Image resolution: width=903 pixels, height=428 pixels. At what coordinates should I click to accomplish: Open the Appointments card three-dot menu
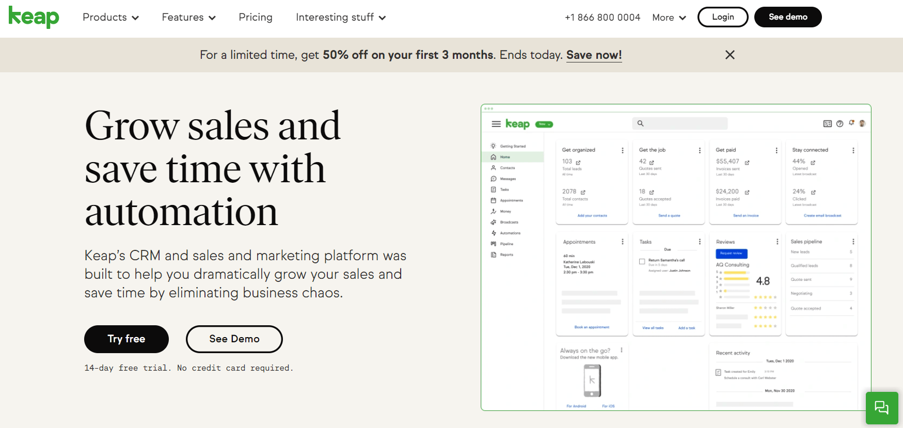[x=622, y=242]
